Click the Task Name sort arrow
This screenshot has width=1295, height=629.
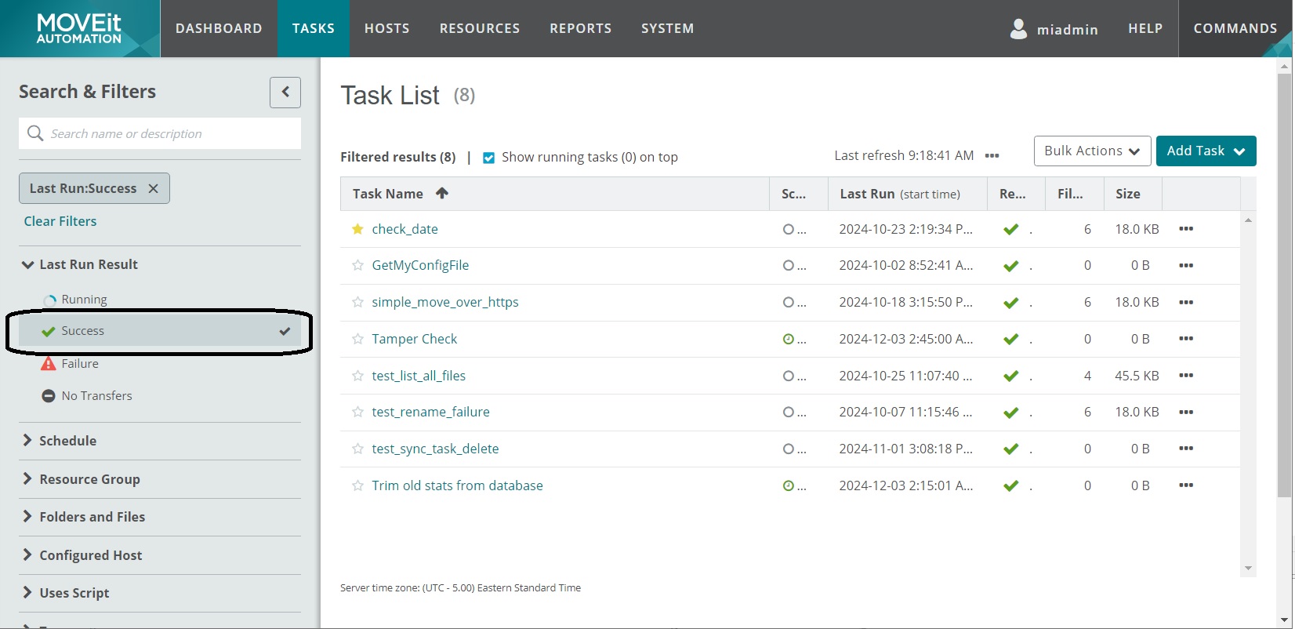(442, 193)
